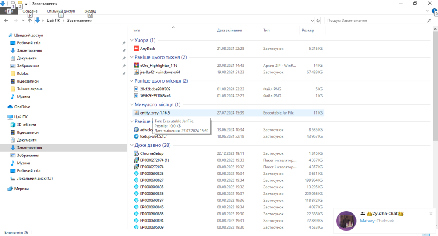Select the EP0000272074 (1) installer package icon
This screenshot has height=236, width=438.
click(136, 160)
